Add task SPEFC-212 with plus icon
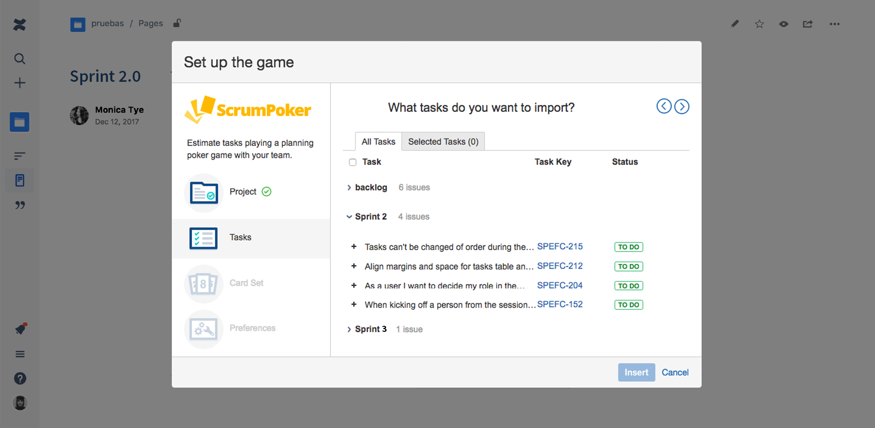 [x=354, y=266]
